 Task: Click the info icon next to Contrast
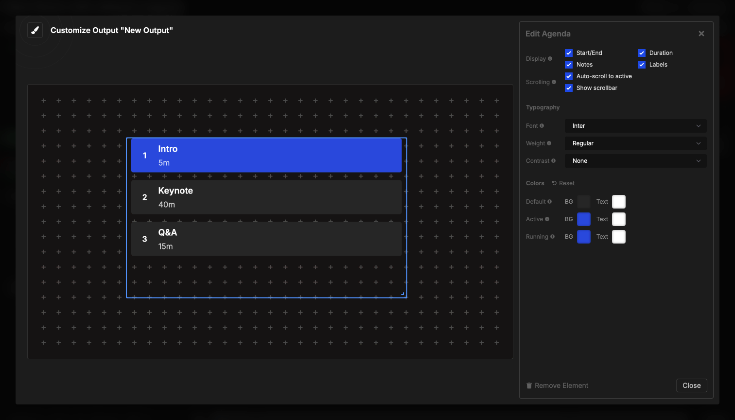[x=555, y=161]
